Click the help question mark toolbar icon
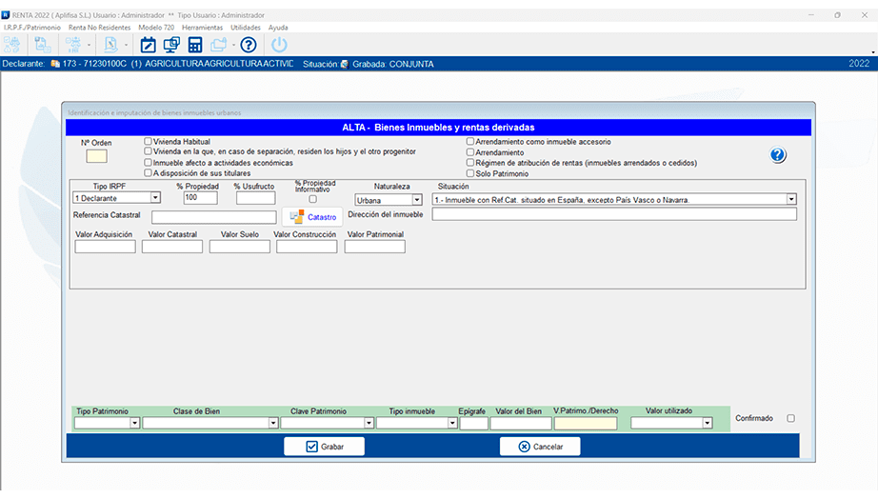The width and height of the screenshot is (878, 499). pyautogui.click(x=248, y=45)
